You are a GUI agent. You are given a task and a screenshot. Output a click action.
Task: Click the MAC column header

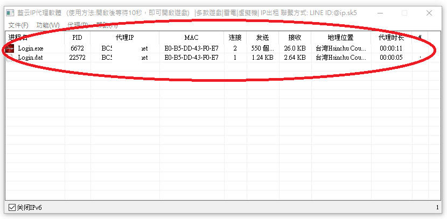pyautogui.click(x=192, y=37)
